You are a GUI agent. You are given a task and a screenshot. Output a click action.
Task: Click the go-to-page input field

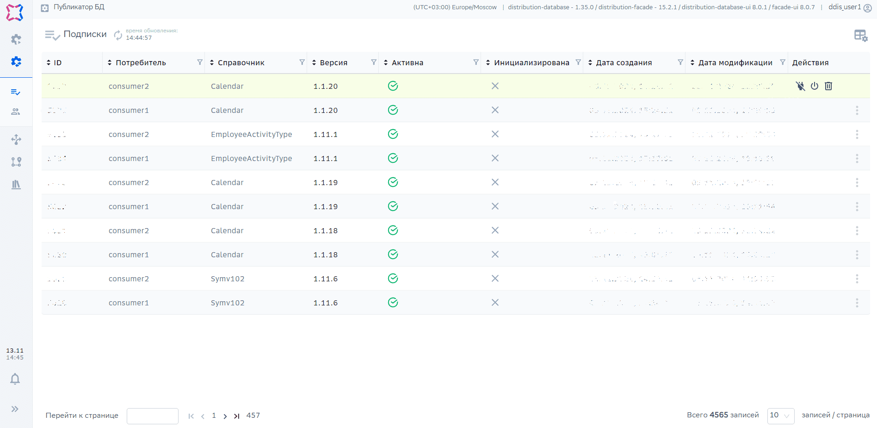click(x=152, y=416)
